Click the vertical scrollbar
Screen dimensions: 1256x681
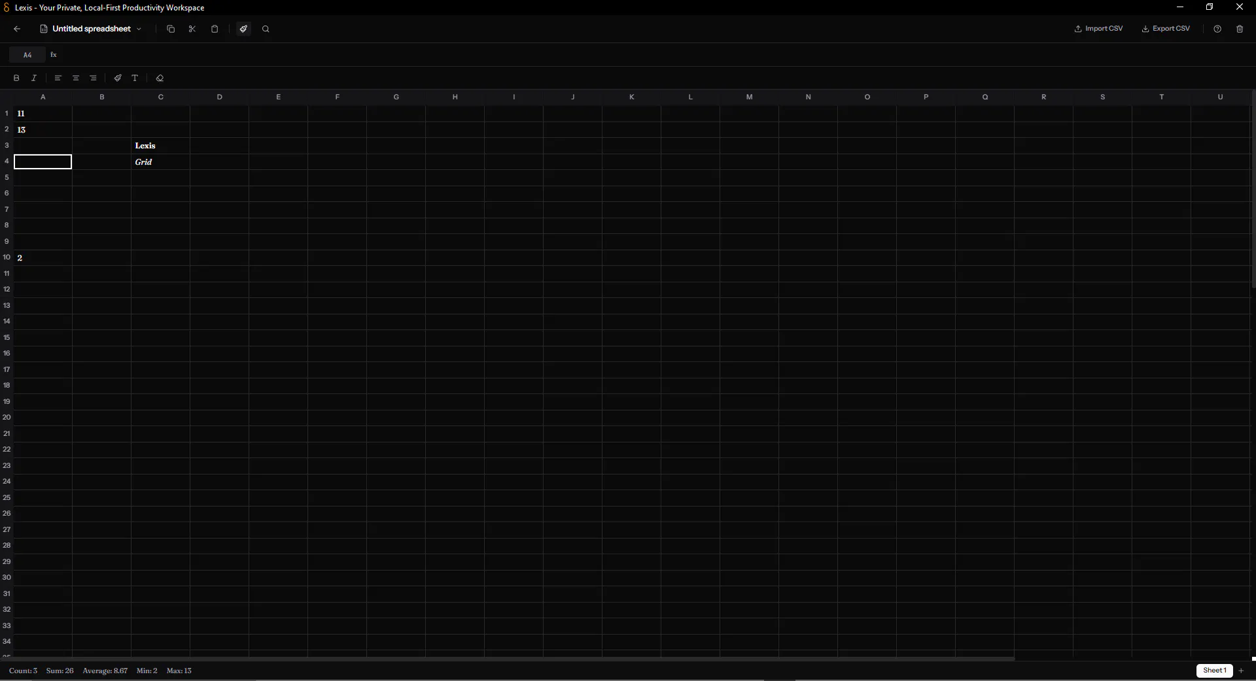tap(1253, 190)
